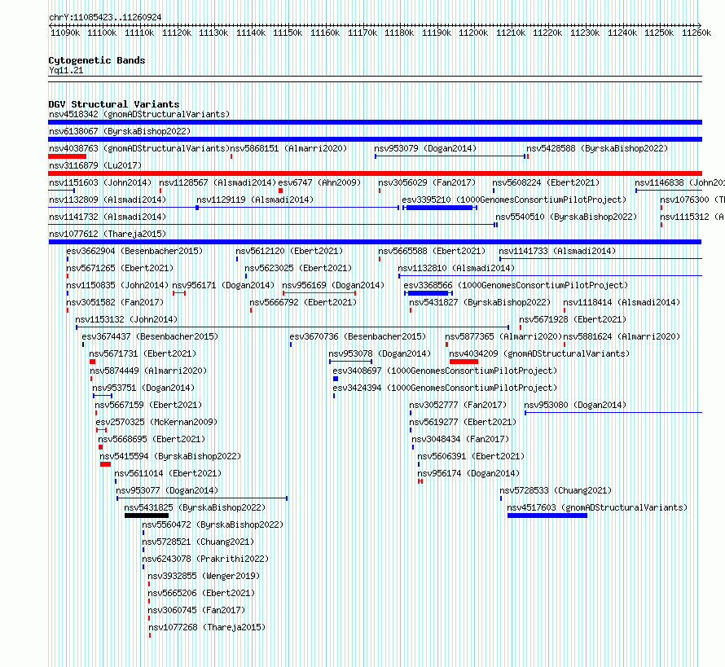Click nsv5671265 (Ebert2021) label

point(121,268)
